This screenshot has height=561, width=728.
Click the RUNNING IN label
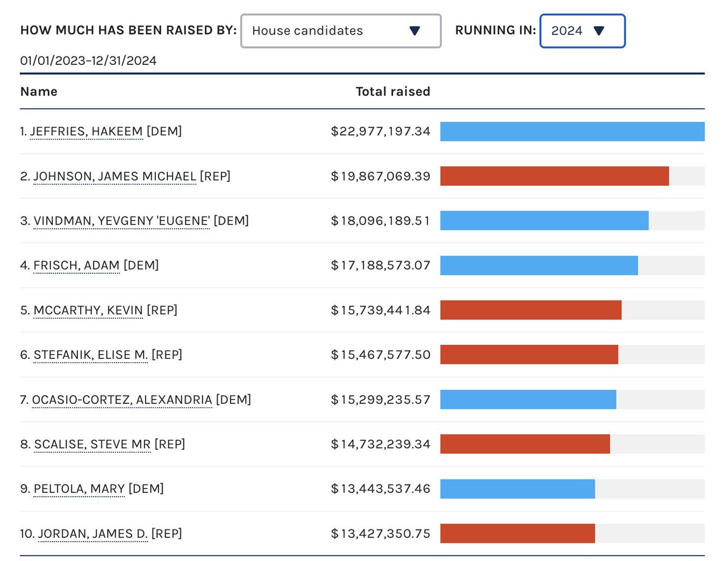(496, 30)
